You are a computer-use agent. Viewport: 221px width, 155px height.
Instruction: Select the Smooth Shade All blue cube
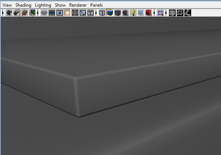(x=110, y=13)
